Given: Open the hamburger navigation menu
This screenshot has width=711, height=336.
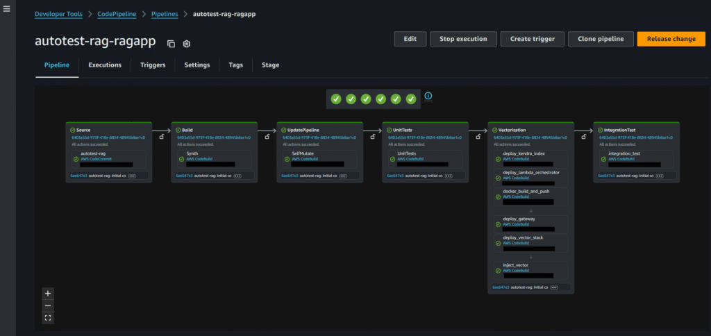Looking at the screenshot, I should (x=8, y=10).
